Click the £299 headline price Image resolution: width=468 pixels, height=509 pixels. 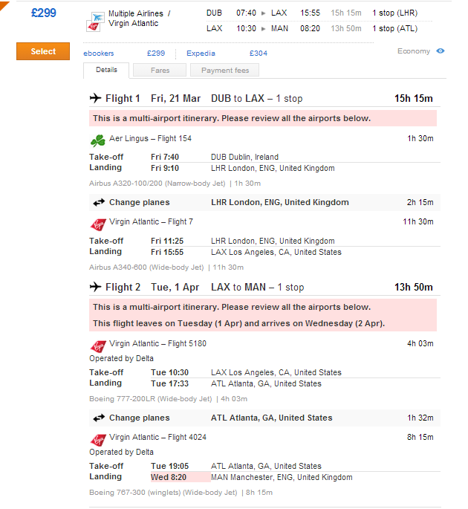(x=44, y=13)
